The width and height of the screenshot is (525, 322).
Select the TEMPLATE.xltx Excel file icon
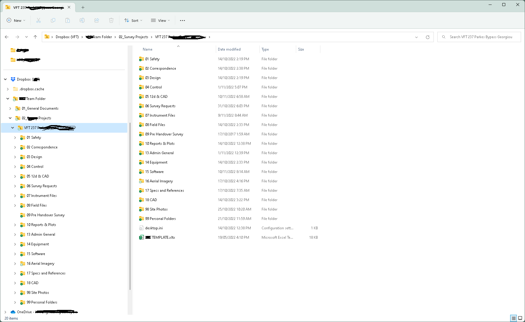pyautogui.click(x=141, y=237)
